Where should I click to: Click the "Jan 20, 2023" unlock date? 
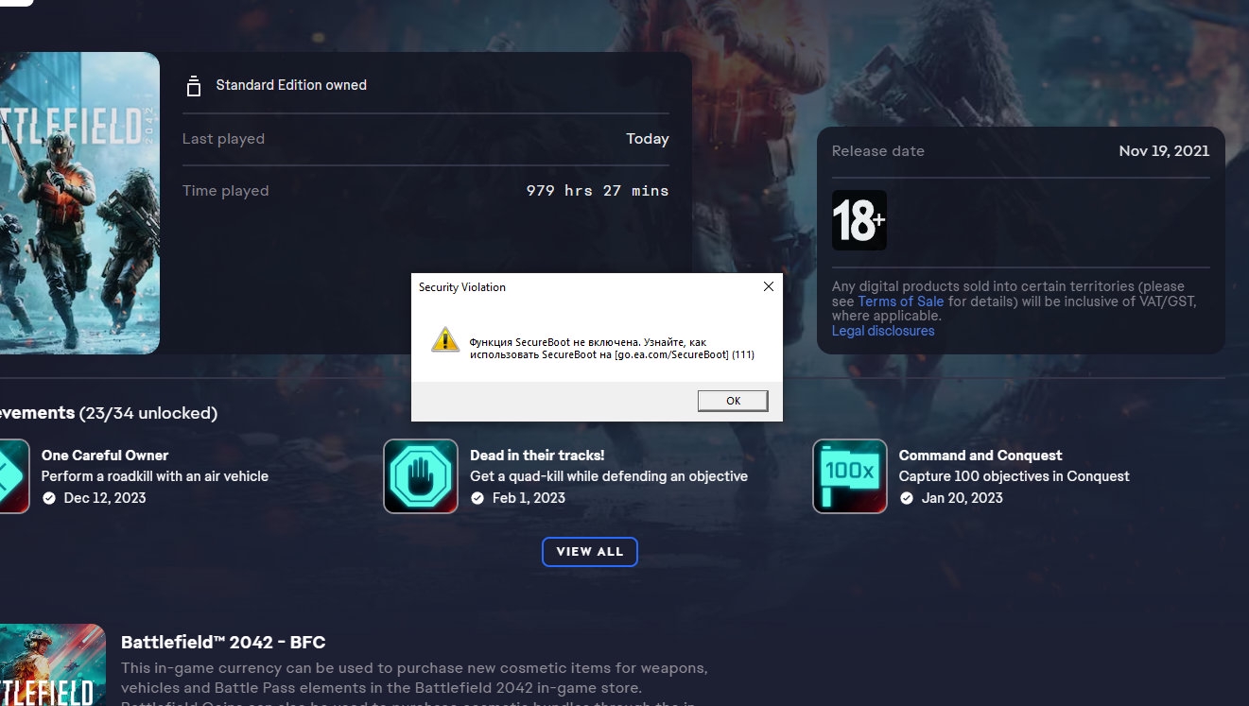963,498
